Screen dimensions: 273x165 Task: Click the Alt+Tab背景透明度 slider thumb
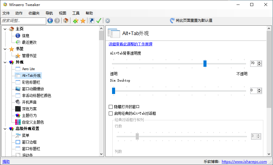(205, 63)
